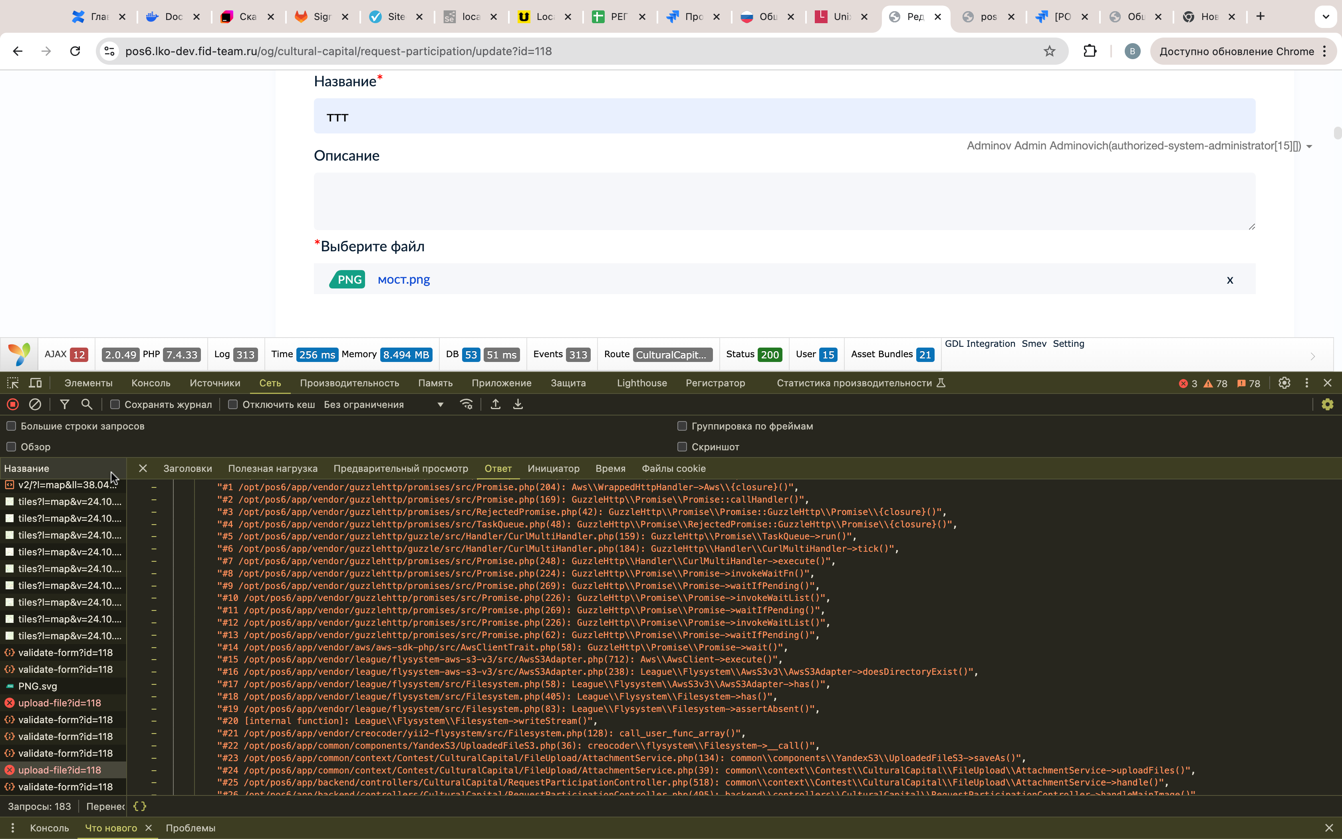Open network search magnifier
The height and width of the screenshot is (839, 1342).
pos(87,404)
